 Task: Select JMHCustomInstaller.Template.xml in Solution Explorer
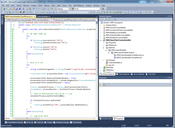click(x=129, y=57)
